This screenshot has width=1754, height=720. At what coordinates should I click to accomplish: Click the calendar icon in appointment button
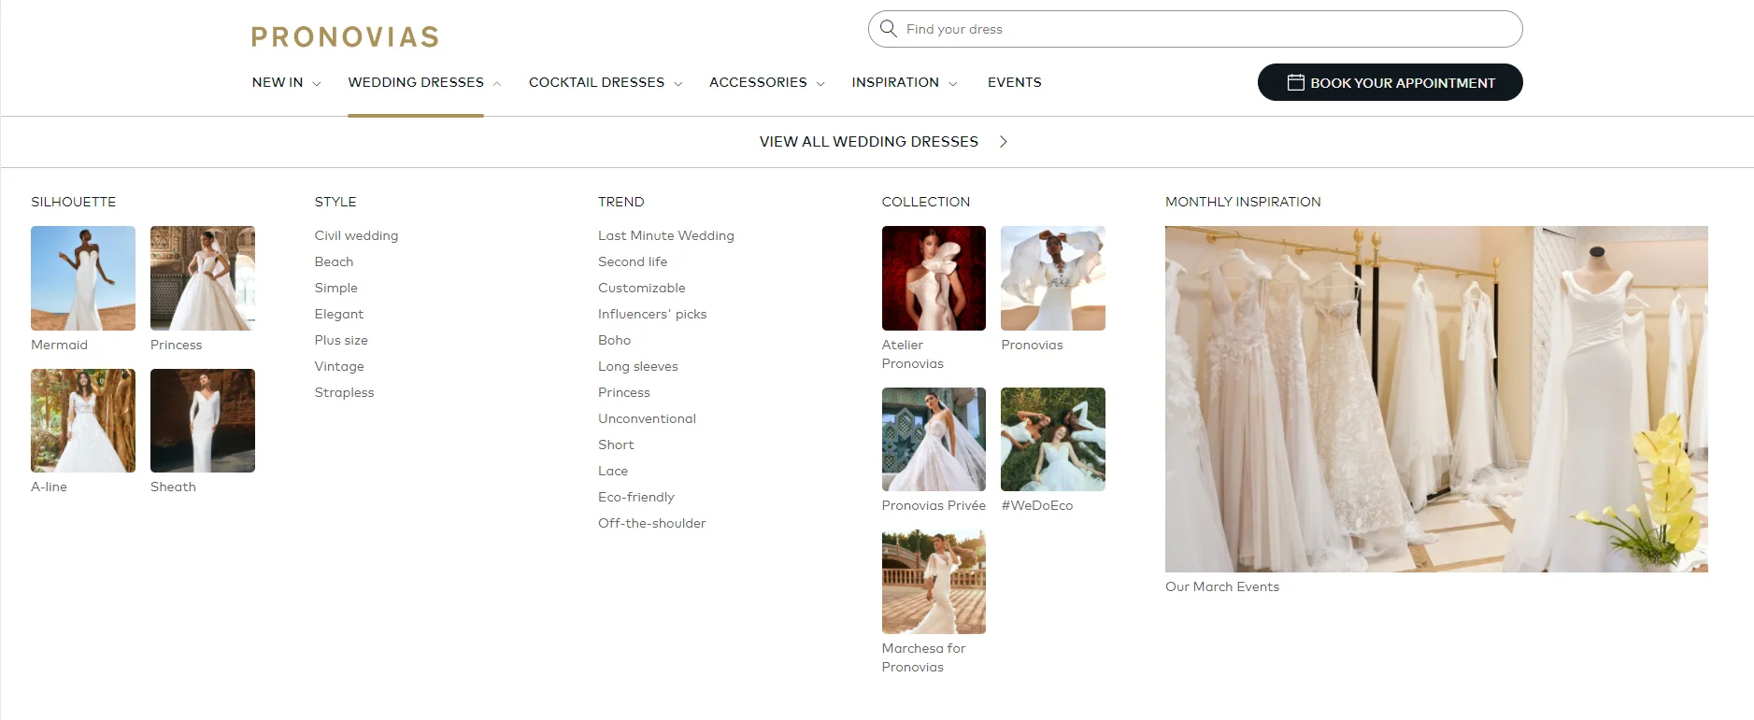click(1295, 82)
